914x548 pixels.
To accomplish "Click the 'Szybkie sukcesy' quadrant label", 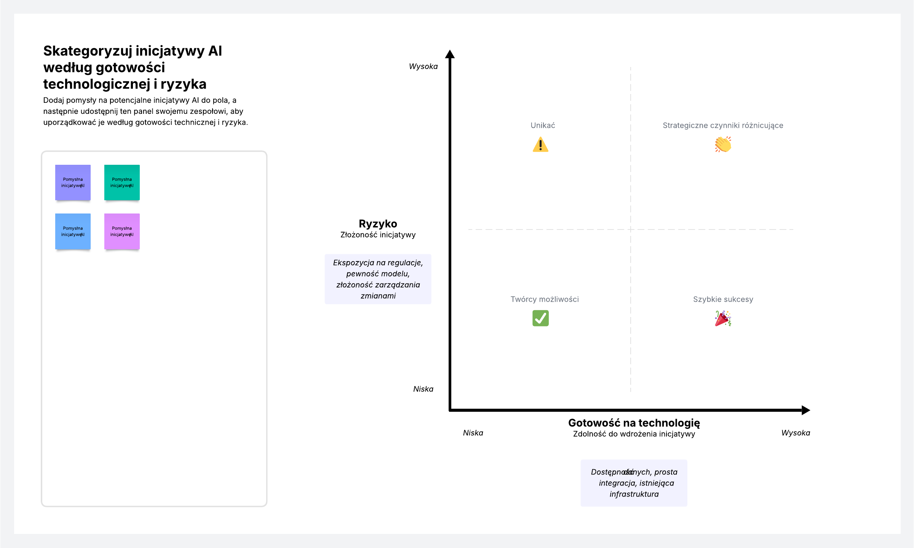I will [723, 299].
